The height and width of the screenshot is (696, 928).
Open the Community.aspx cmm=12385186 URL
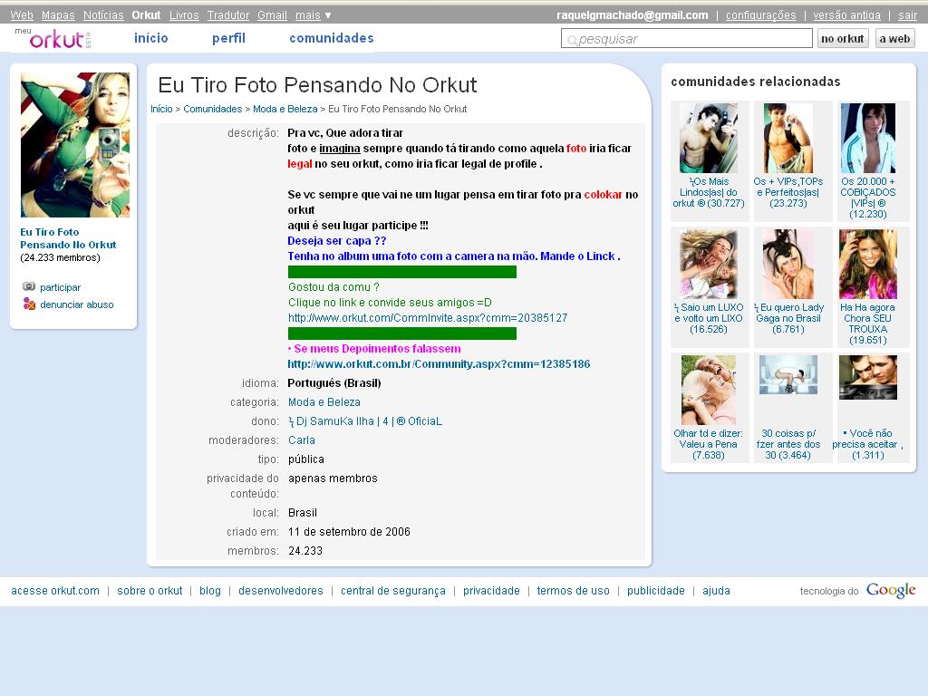(439, 364)
